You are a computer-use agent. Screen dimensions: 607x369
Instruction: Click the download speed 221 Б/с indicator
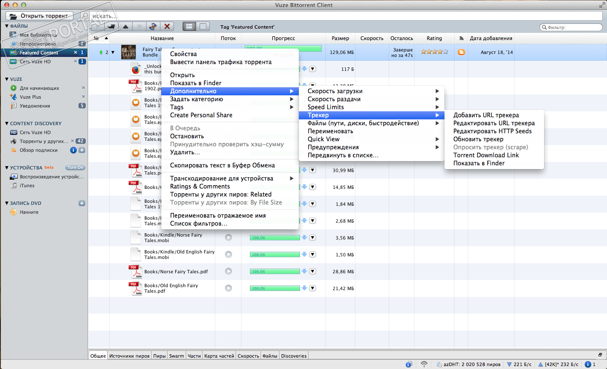(519, 364)
